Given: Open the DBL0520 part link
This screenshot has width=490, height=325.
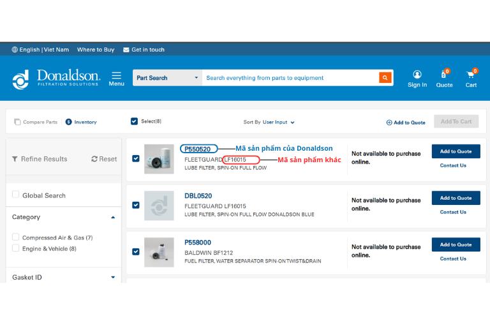Looking at the screenshot, I should pos(198,196).
